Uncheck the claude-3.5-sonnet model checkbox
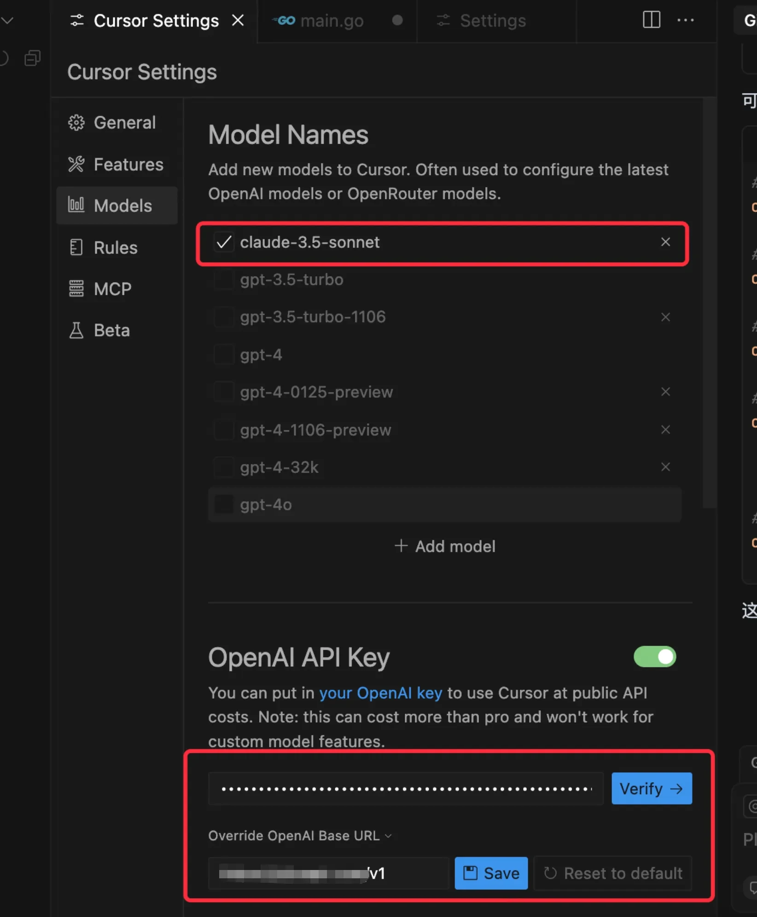Viewport: 757px width, 917px height. (x=224, y=242)
